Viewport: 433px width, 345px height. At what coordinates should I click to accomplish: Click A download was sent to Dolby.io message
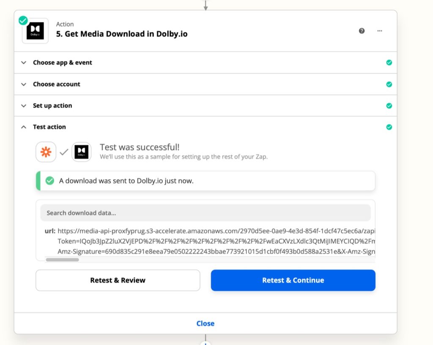(x=126, y=181)
